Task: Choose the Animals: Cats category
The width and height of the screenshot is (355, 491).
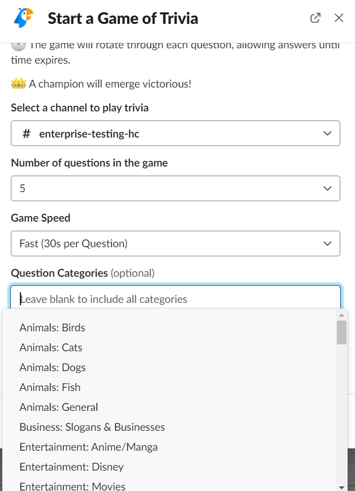Action: coord(51,347)
